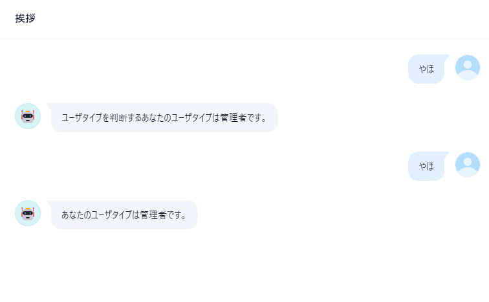Click the 挨拶 conversation title

(25, 18)
